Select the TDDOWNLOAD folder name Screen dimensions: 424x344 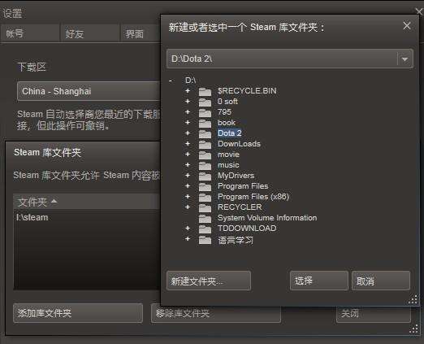click(247, 229)
